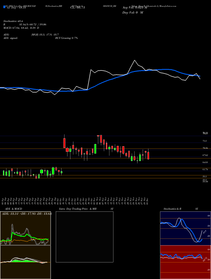This screenshot has width=211, height=279.
Task: Select 'ADX: 13.51 +DY: 17.95 -DY: 13.68' header
Action: pos(26,214)
